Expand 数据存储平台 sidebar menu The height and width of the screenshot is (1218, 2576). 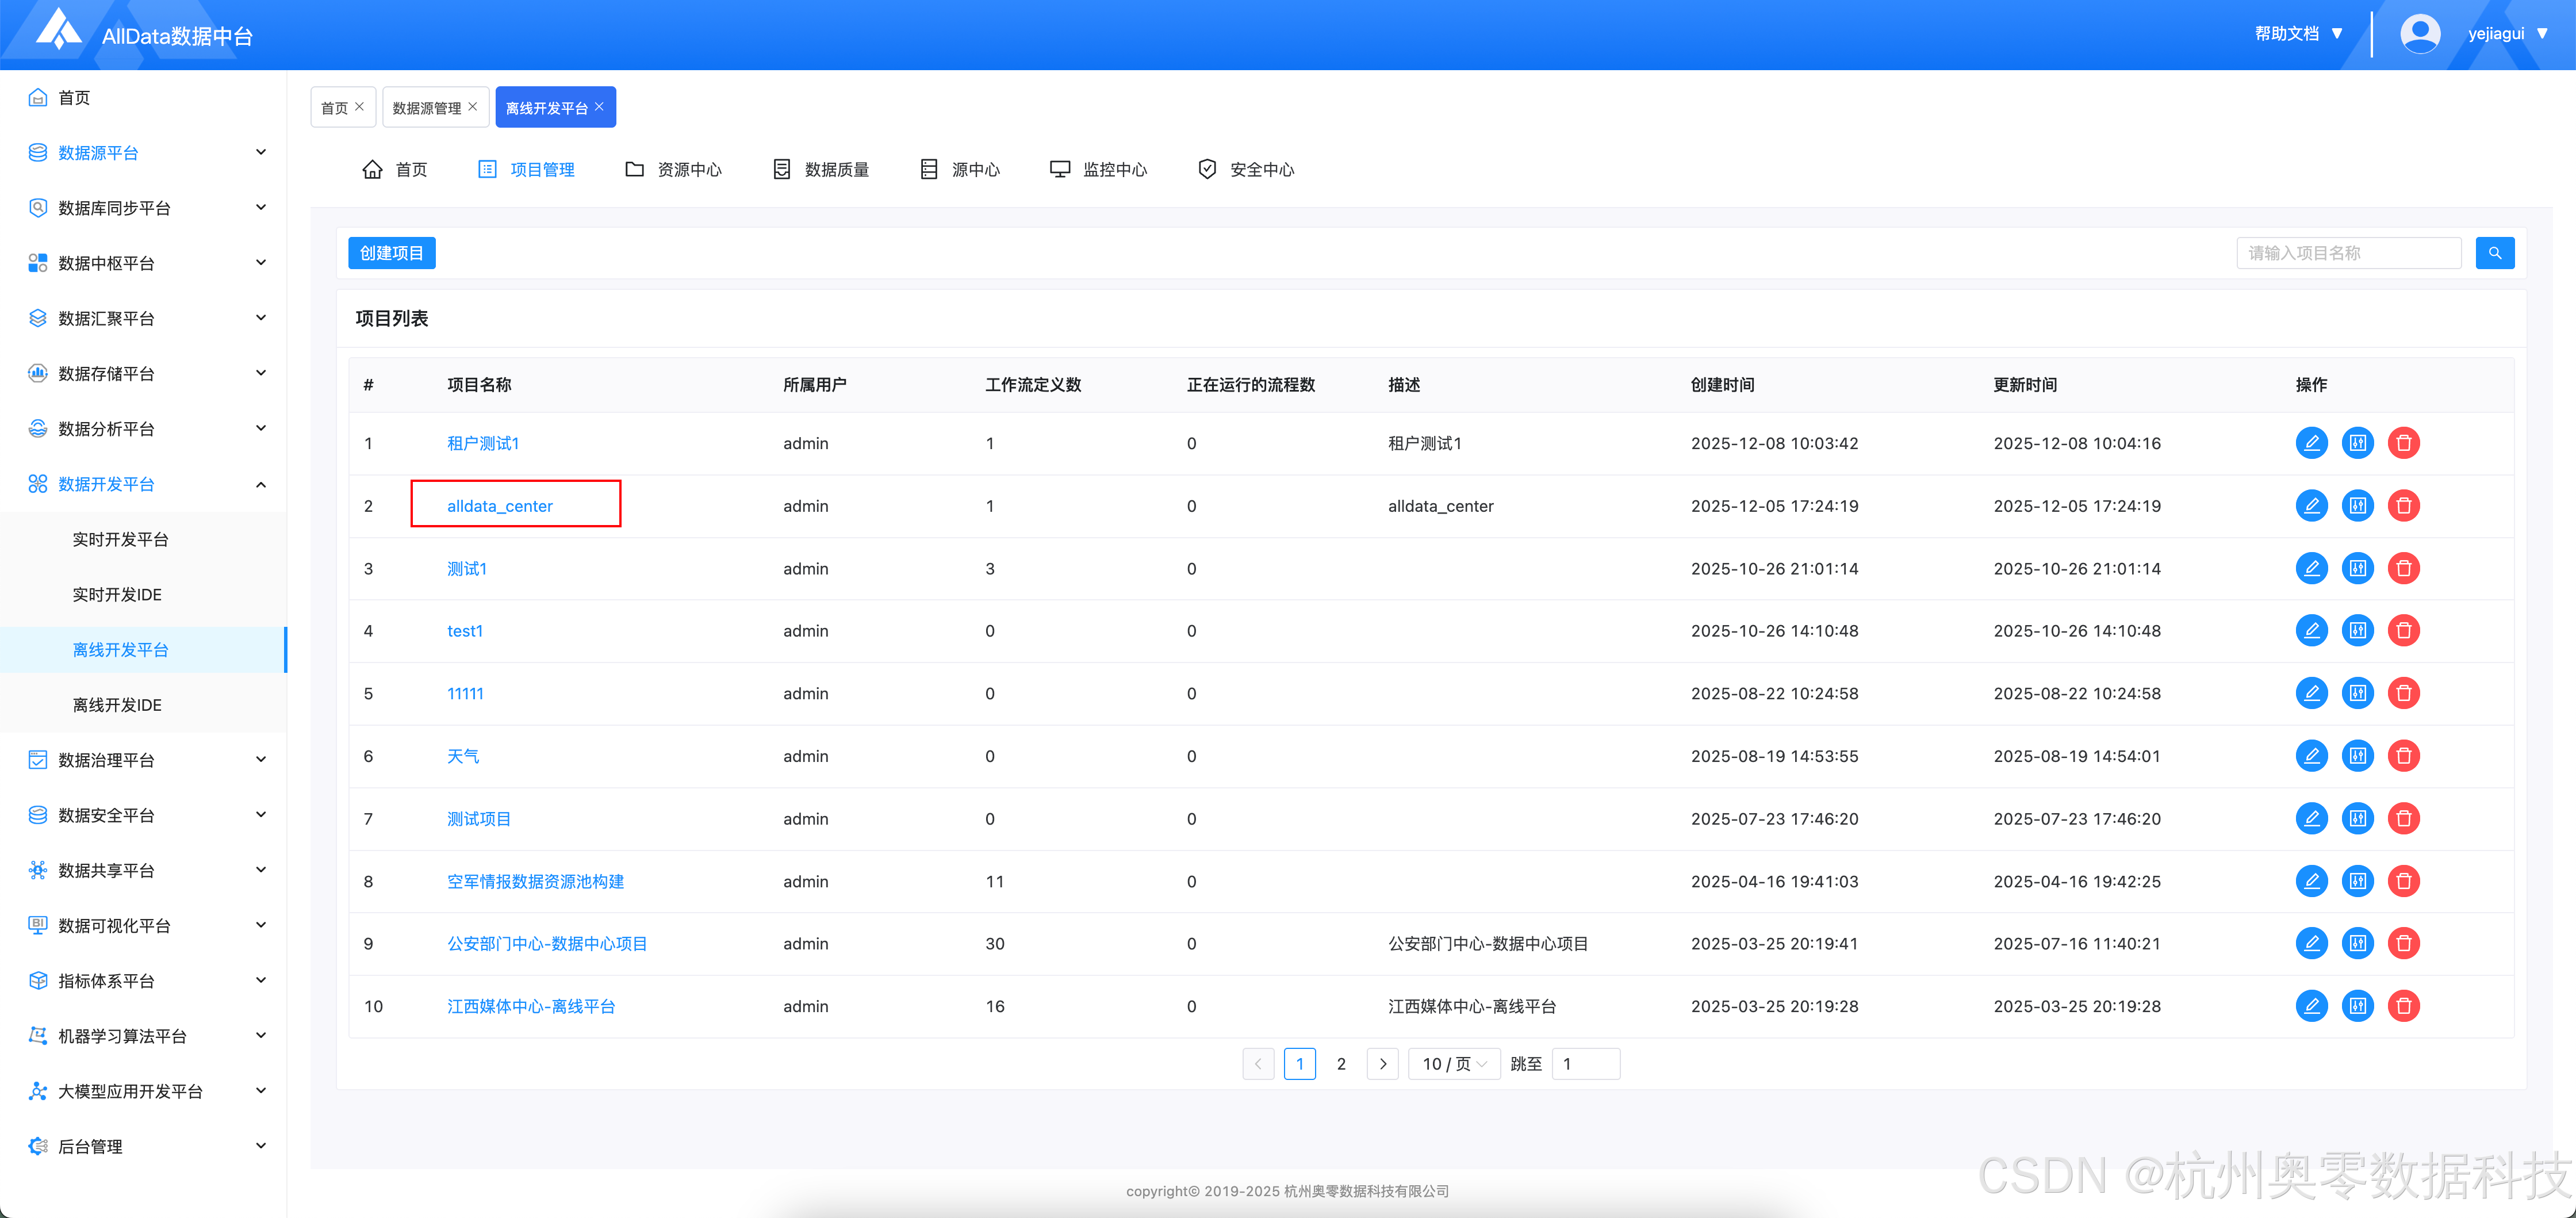[143, 374]
